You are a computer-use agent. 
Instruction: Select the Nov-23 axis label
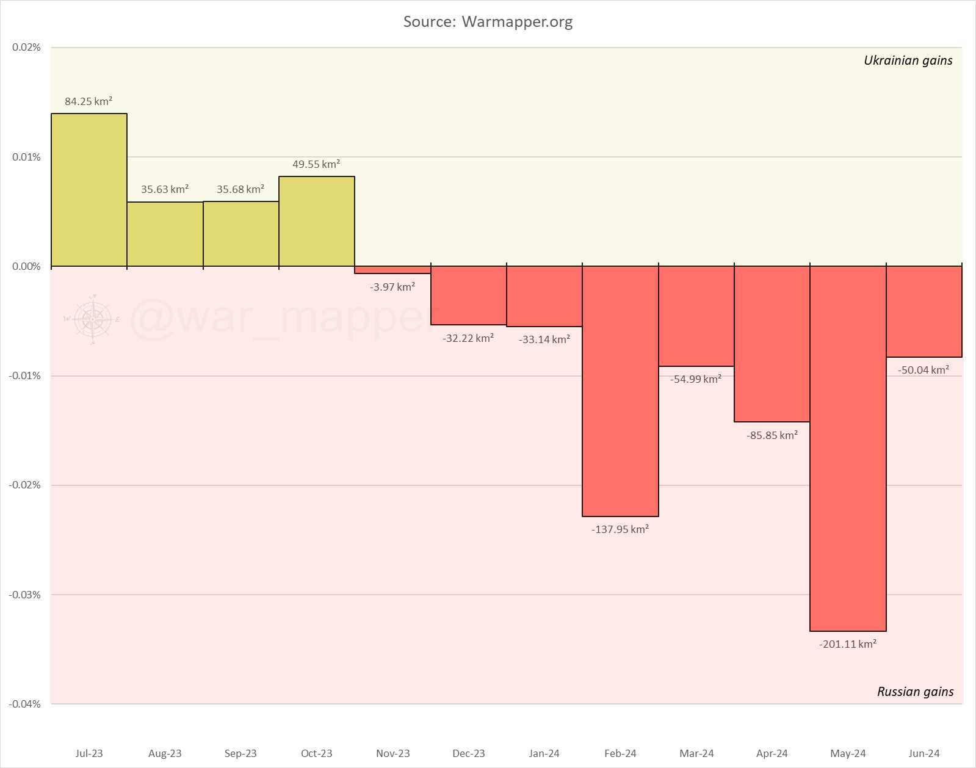(x=392, y=753)
